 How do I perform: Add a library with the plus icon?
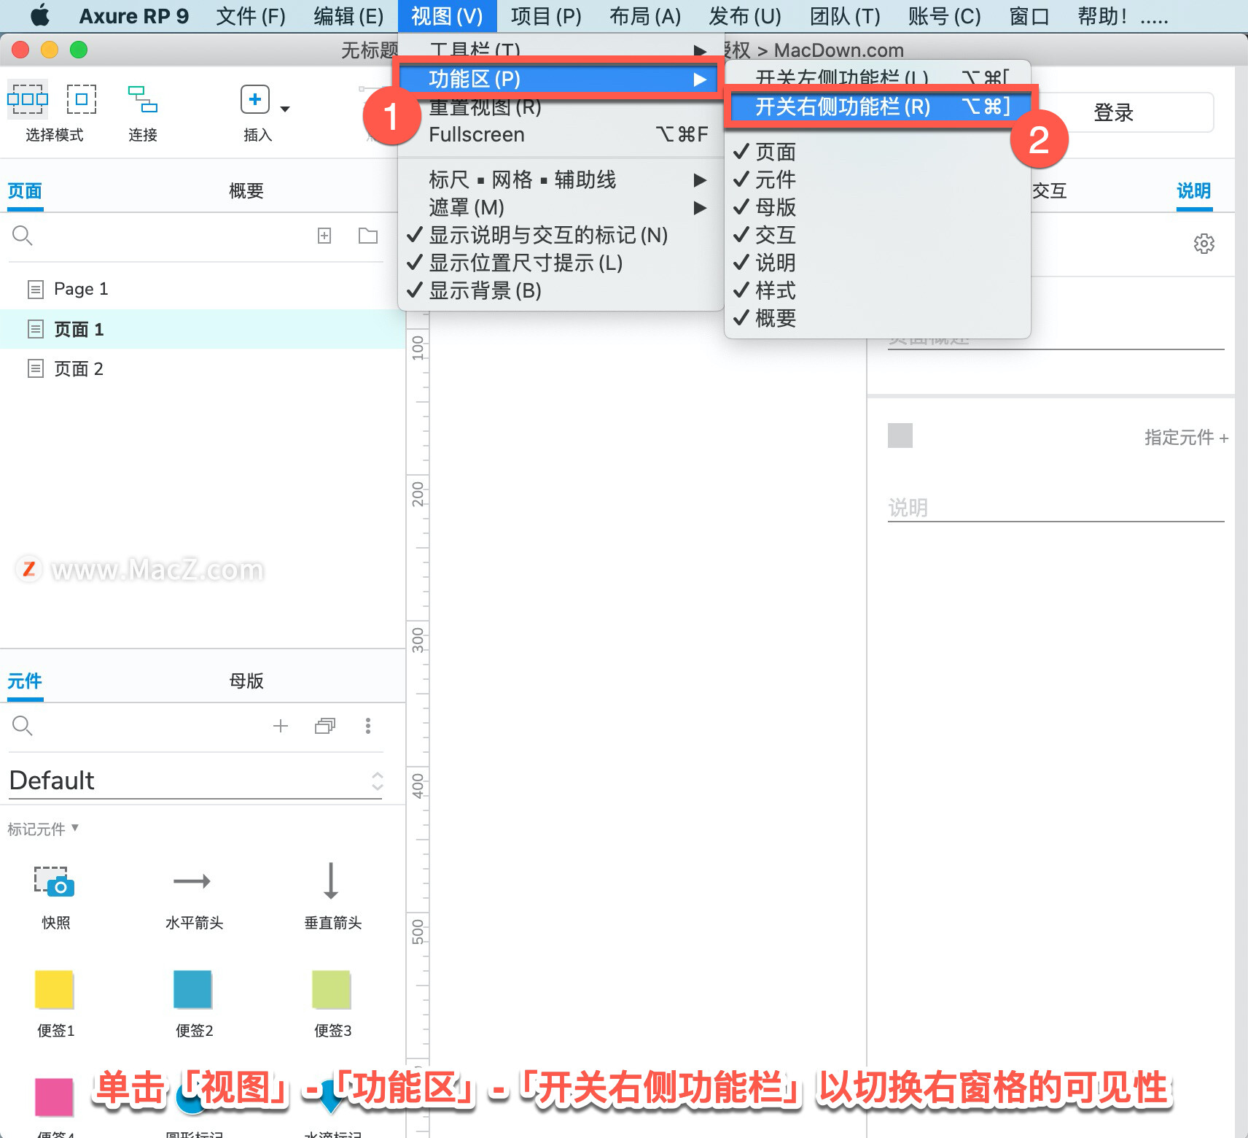[x=281, y=726]
